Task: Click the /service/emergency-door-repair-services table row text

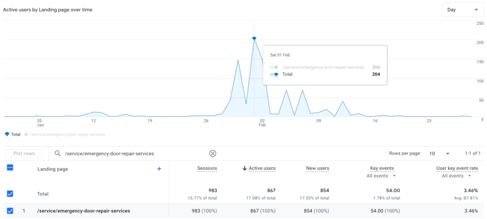Action: pos(83,211)
